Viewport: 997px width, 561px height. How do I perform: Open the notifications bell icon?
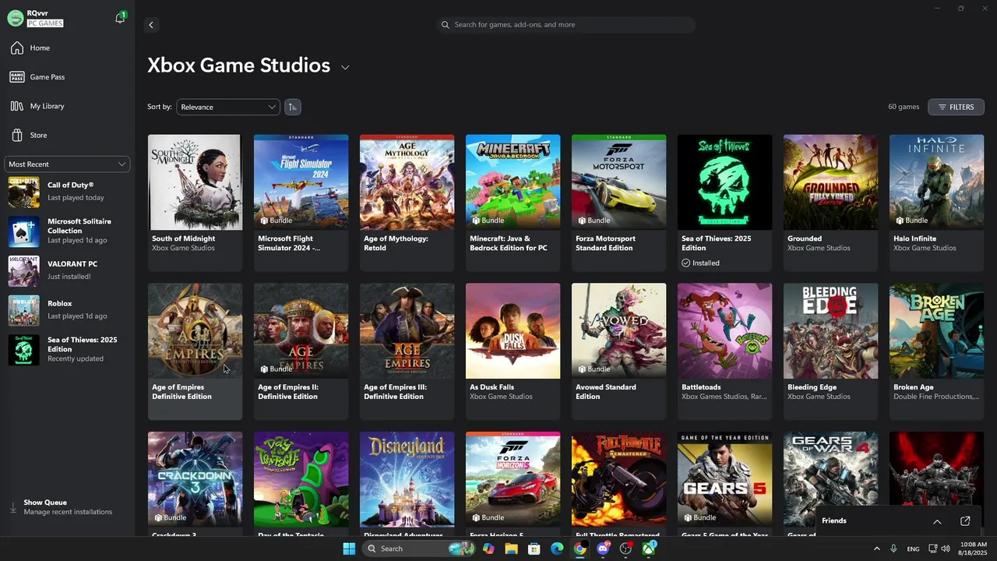[x=120, y=18]
